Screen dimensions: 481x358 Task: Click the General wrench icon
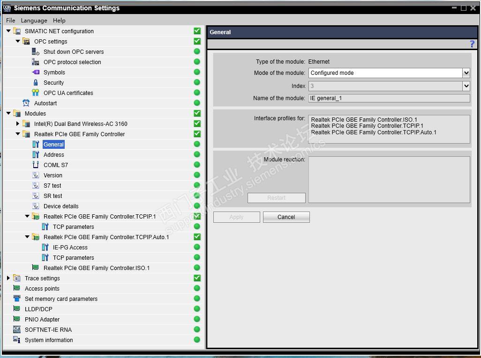[36, 144]
